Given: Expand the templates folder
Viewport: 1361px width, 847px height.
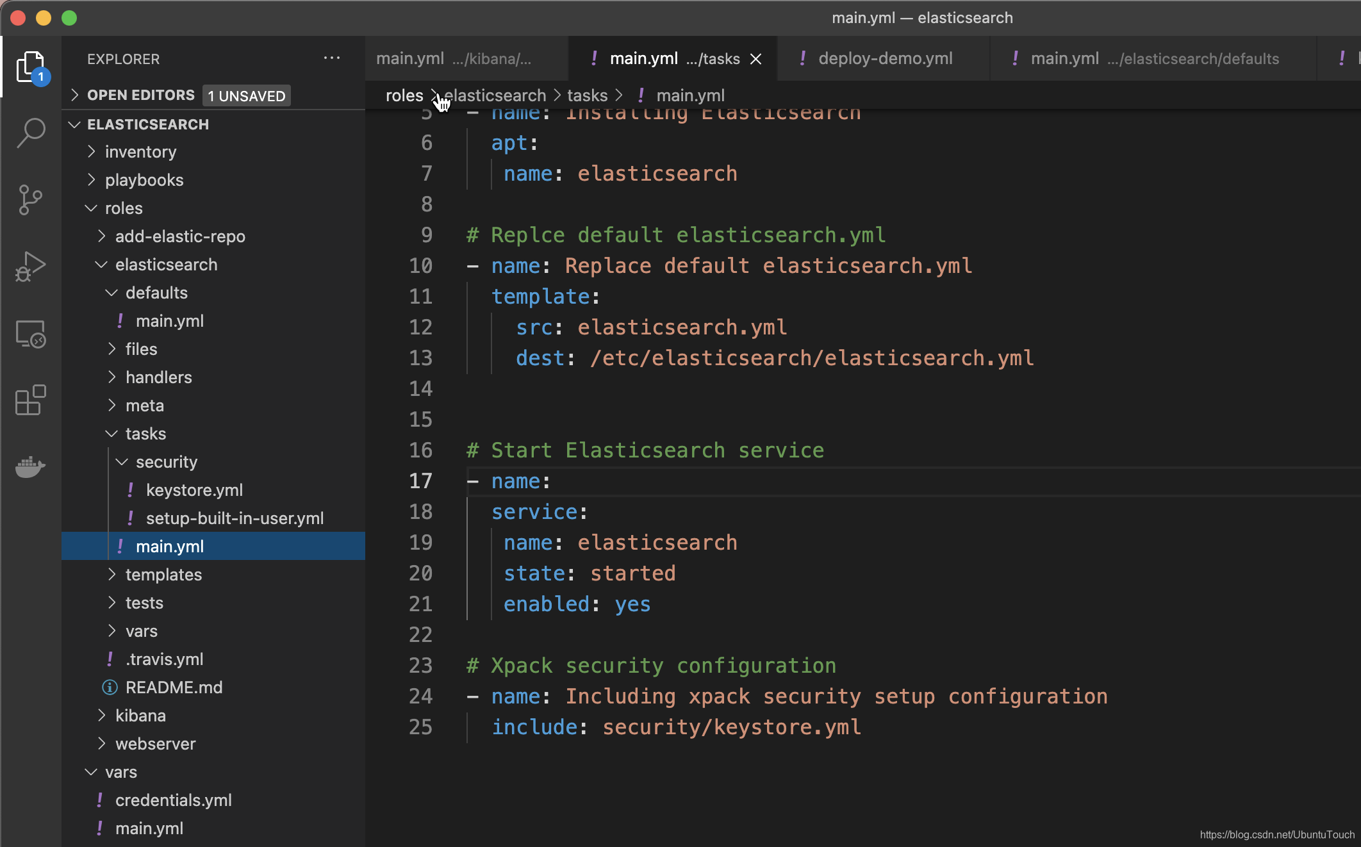Looking at the screenshot, I should pyautogui.click(x=163, y=575).
